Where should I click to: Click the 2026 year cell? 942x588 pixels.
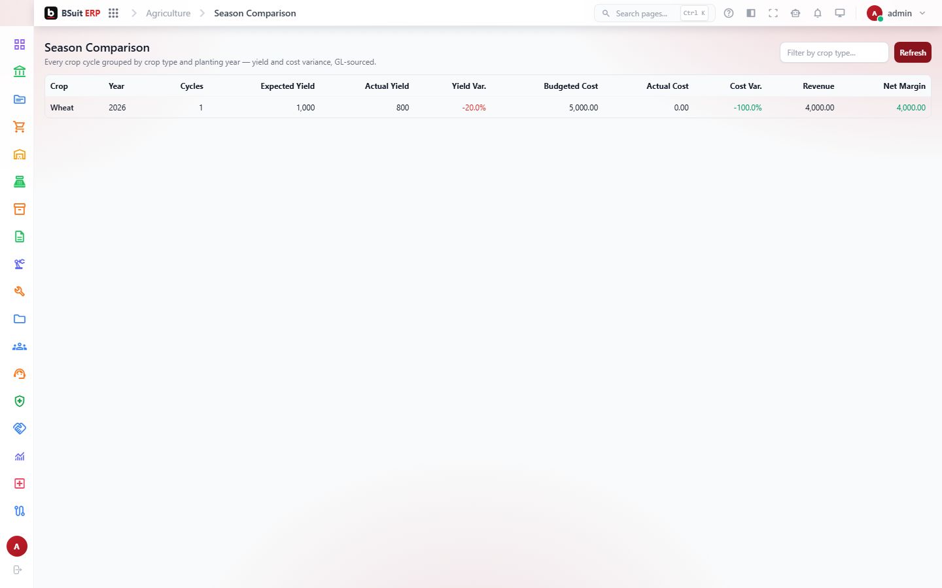(x=117, y=108)
